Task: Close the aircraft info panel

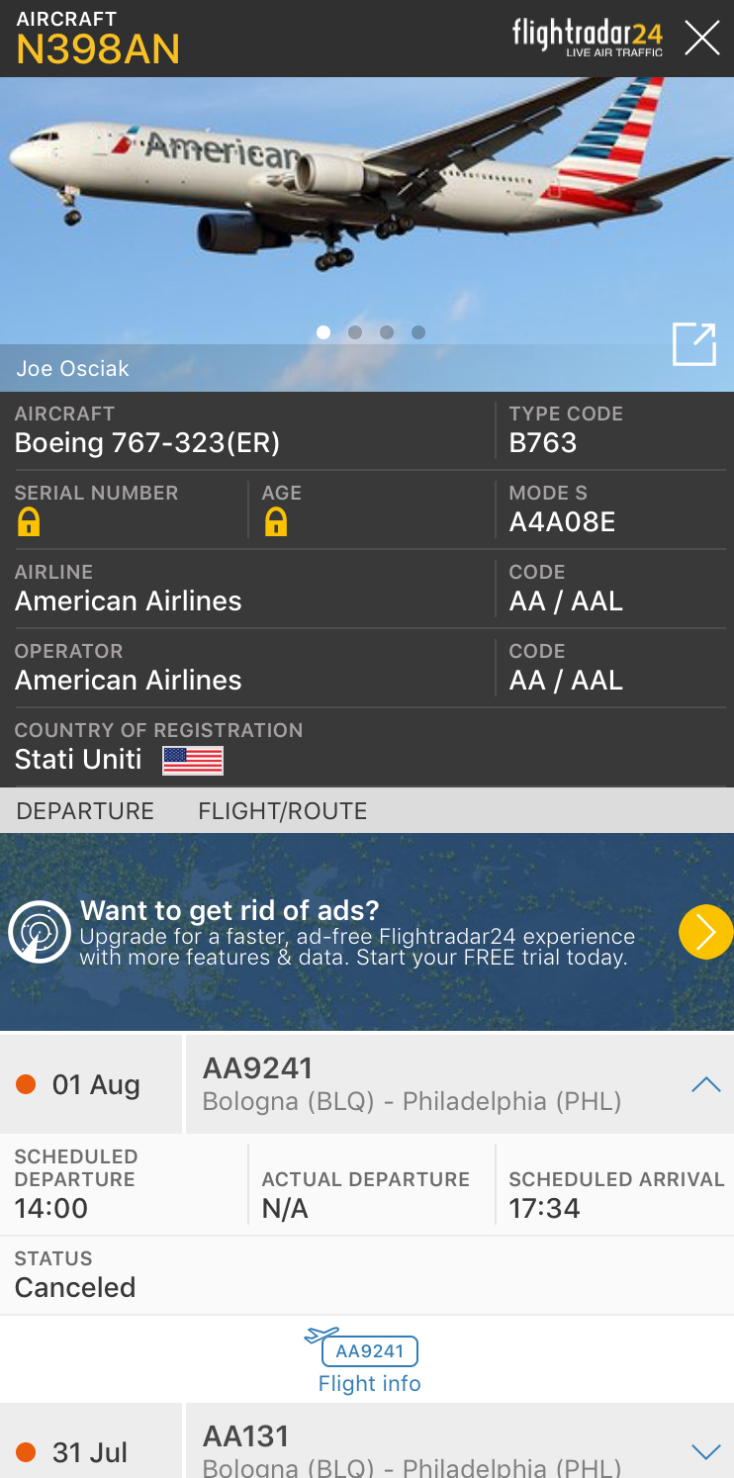Action: [x=702, y=39]
